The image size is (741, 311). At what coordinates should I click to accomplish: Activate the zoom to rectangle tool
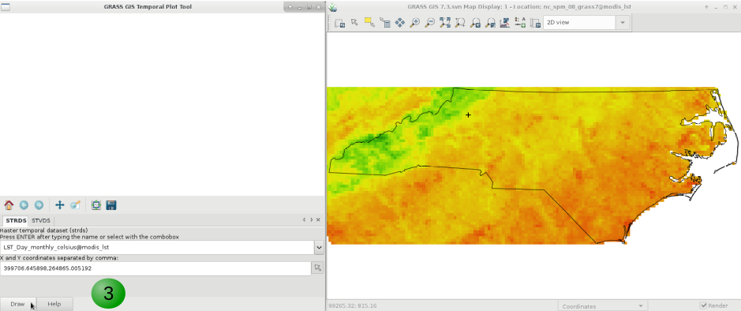[75, 205]
